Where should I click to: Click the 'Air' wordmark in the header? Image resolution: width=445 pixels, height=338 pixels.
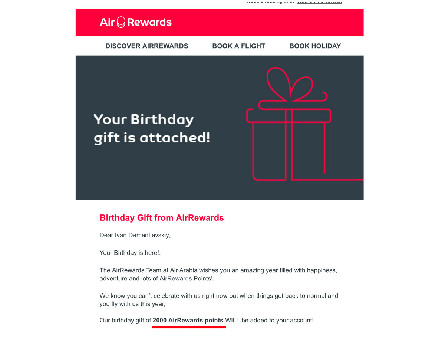pos(107,22)
